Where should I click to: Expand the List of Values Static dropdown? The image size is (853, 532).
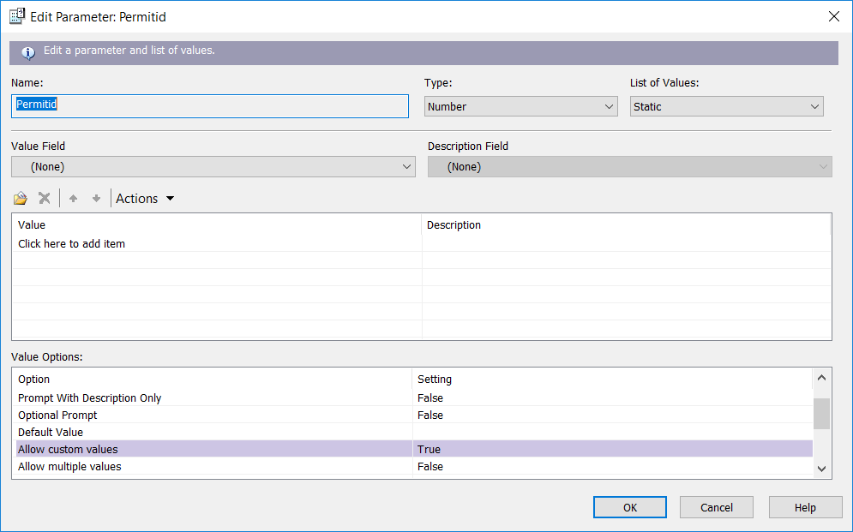(726, 106)
